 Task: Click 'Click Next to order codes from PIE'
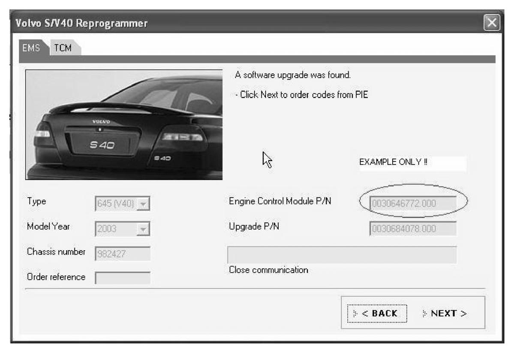coord(304,95)
